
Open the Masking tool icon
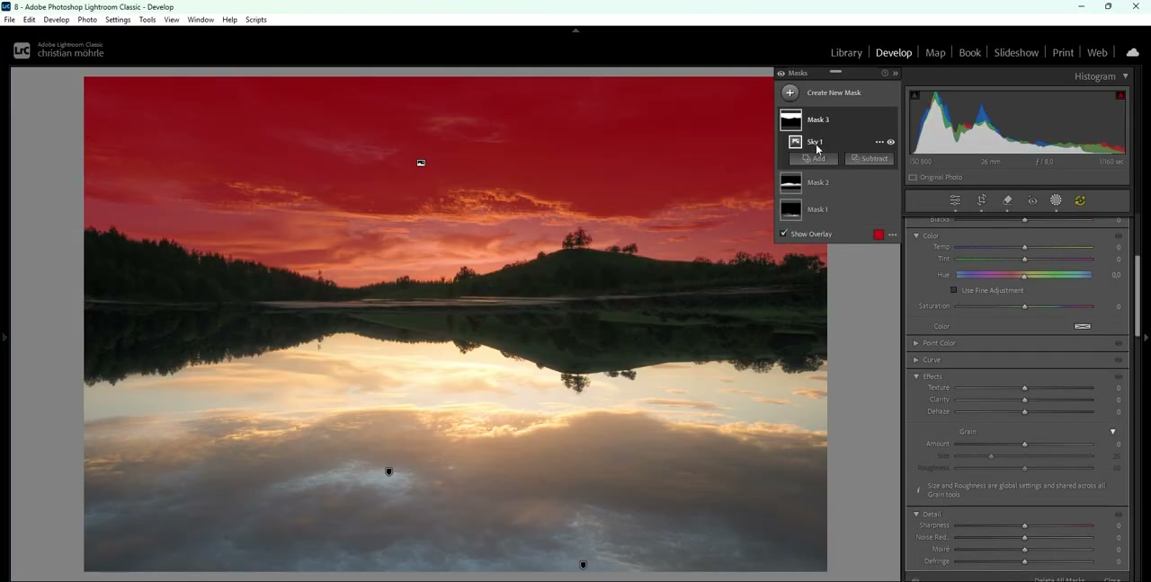tap(1056, 200)
